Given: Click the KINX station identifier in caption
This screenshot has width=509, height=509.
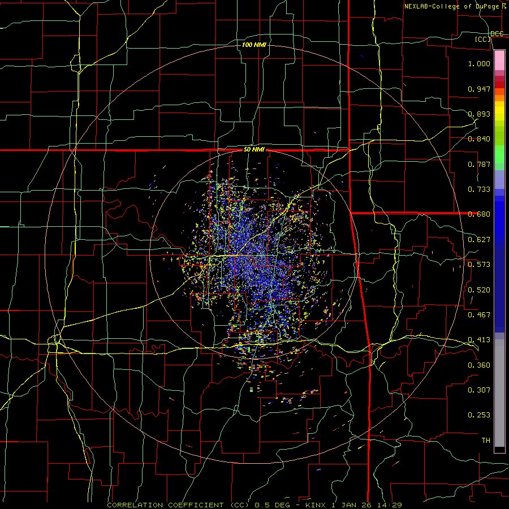Looking at the screenshot, I should (317, 505).
